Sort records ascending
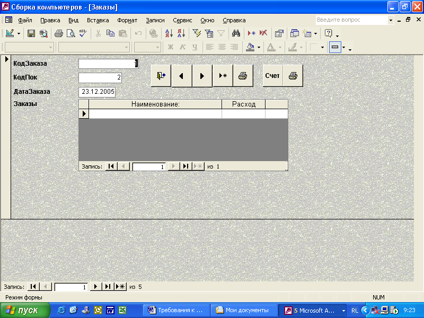The width and height of the screenshot is (424, 318). tap(169, 33)
